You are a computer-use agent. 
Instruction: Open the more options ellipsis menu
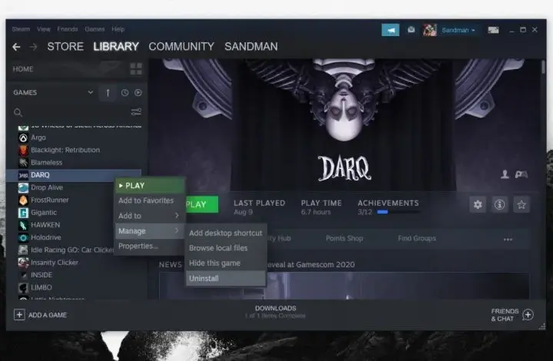click(508, 240)
